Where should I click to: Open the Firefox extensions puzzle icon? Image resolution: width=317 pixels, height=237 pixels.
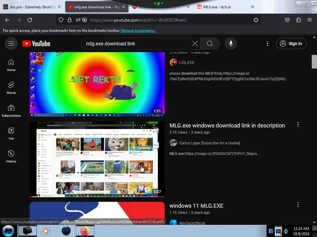tap(298, 20)
